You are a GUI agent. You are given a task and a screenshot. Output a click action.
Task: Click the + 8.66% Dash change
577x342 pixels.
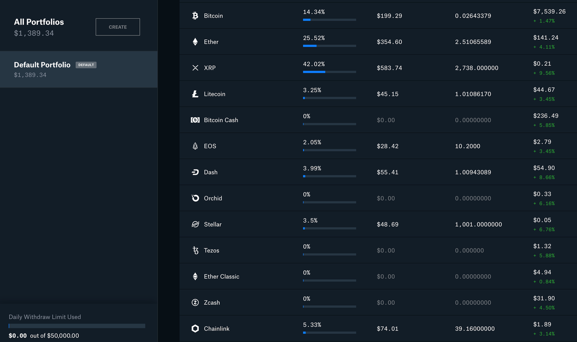(544, 178)
